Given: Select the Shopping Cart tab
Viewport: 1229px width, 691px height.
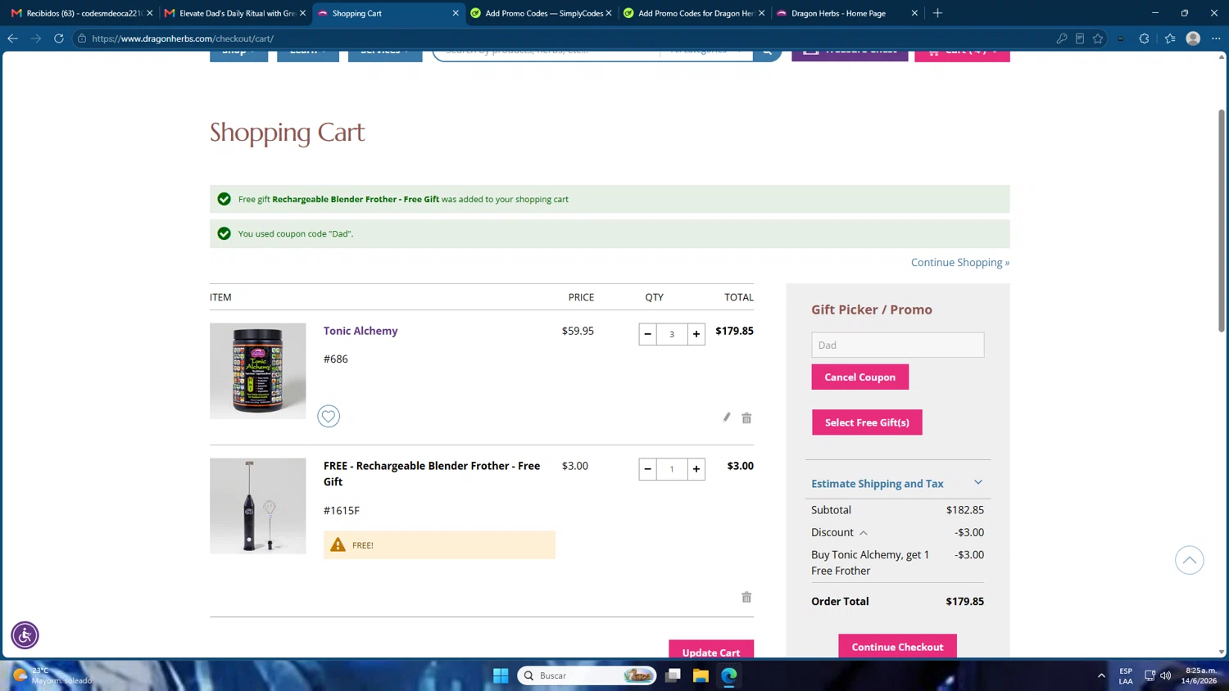Looking at the screenshot, I should click(388, 13).
